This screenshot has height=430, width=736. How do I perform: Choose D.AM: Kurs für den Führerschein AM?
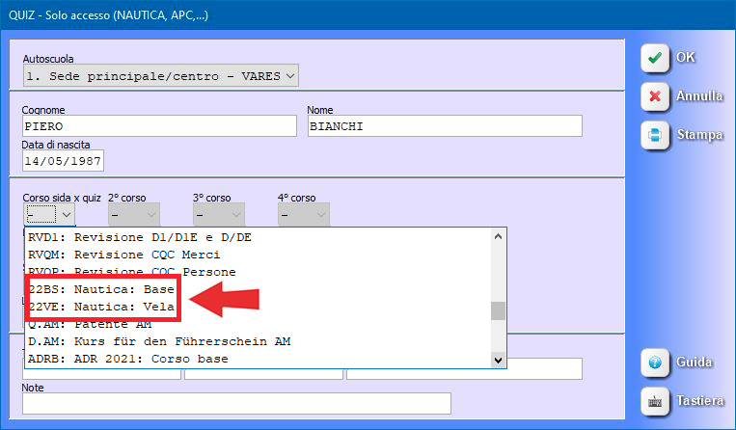[159, 341]
